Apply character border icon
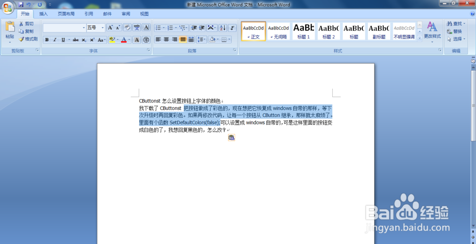 pos(146,28)
